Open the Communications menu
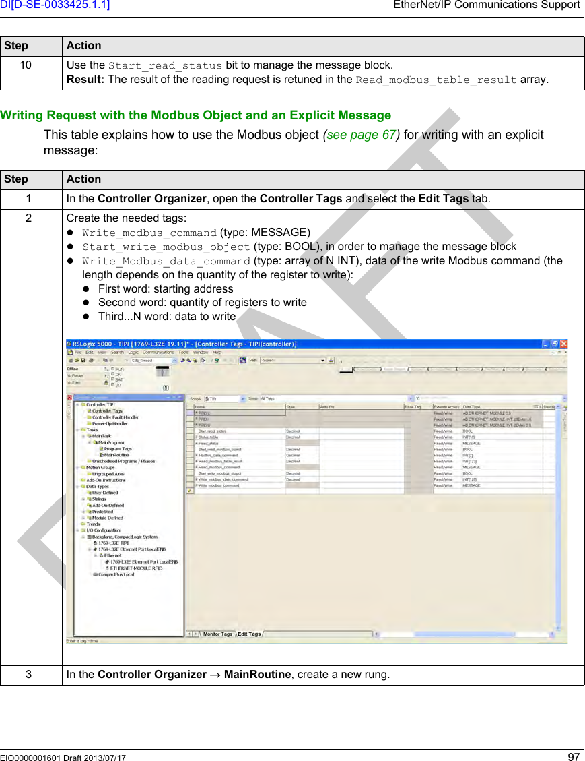This screenshot has height=761, width=585. tap(158, 353)
